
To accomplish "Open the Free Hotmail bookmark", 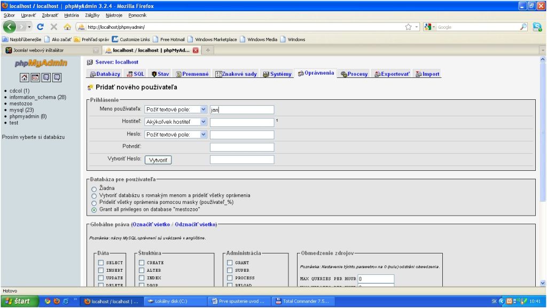I will pyautogui.click(x=169, y=40).
